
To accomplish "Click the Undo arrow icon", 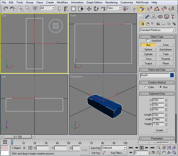I will click(x=5, y=9).
